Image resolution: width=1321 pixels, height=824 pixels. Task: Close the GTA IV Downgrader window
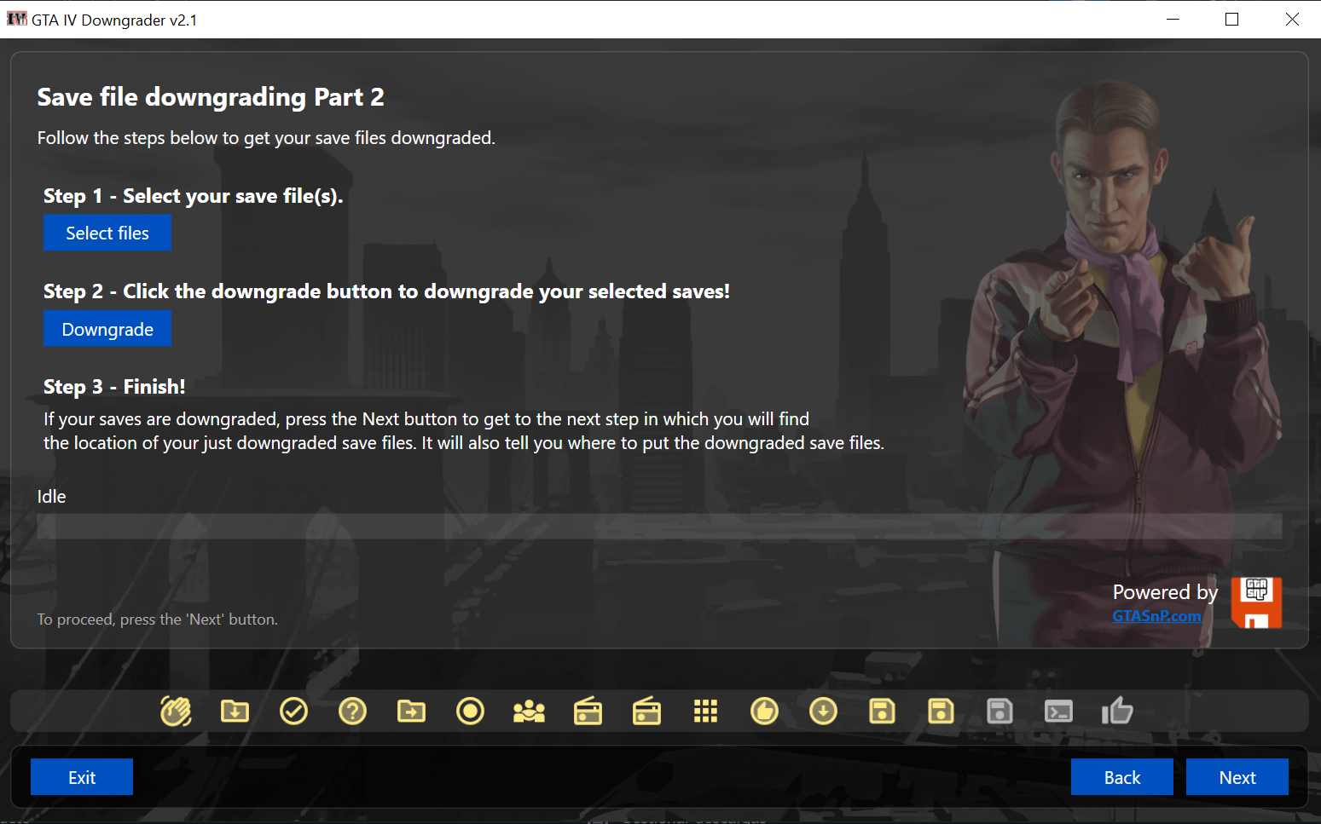point(1292,19)
